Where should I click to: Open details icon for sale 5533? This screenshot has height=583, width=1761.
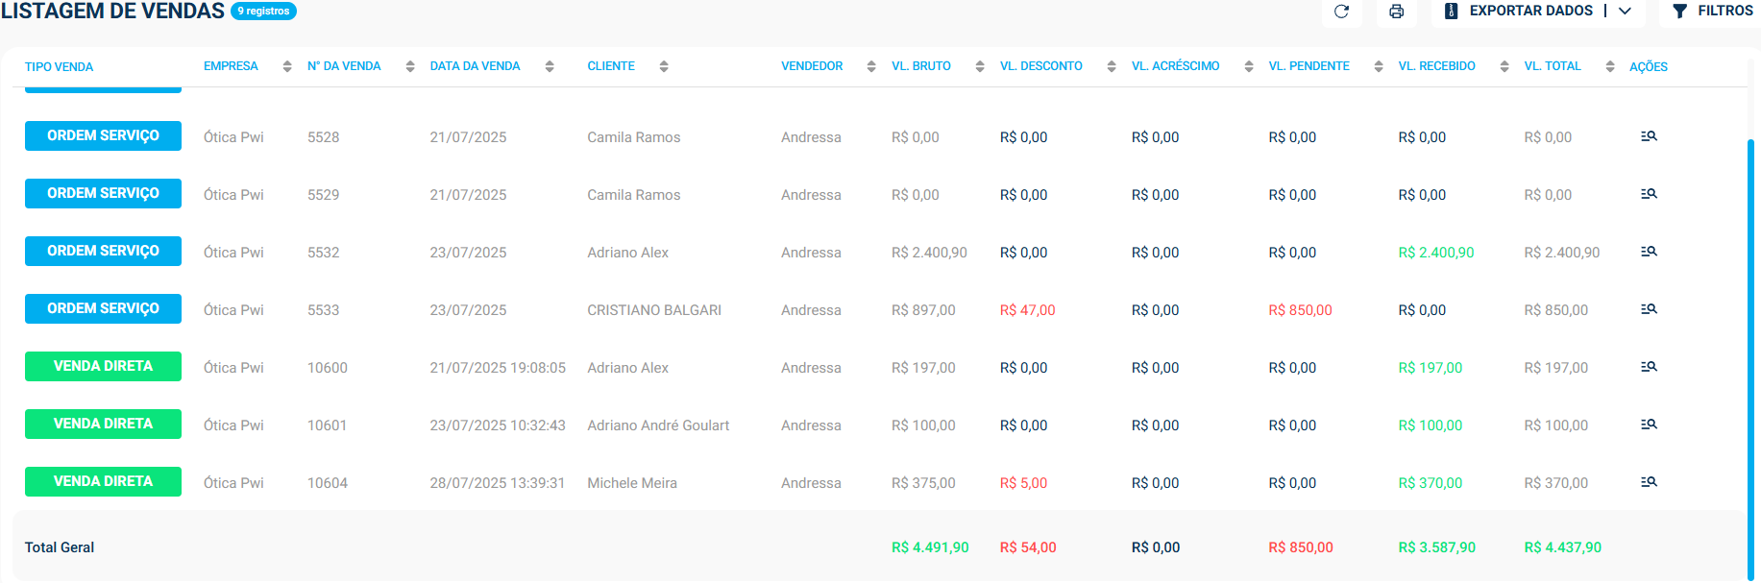(1649, 309)
